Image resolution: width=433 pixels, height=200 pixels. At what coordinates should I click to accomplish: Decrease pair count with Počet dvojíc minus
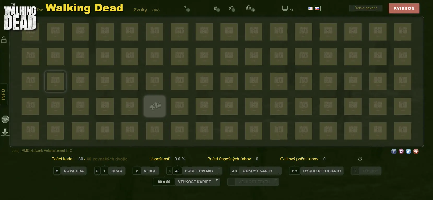click(219, 173)
